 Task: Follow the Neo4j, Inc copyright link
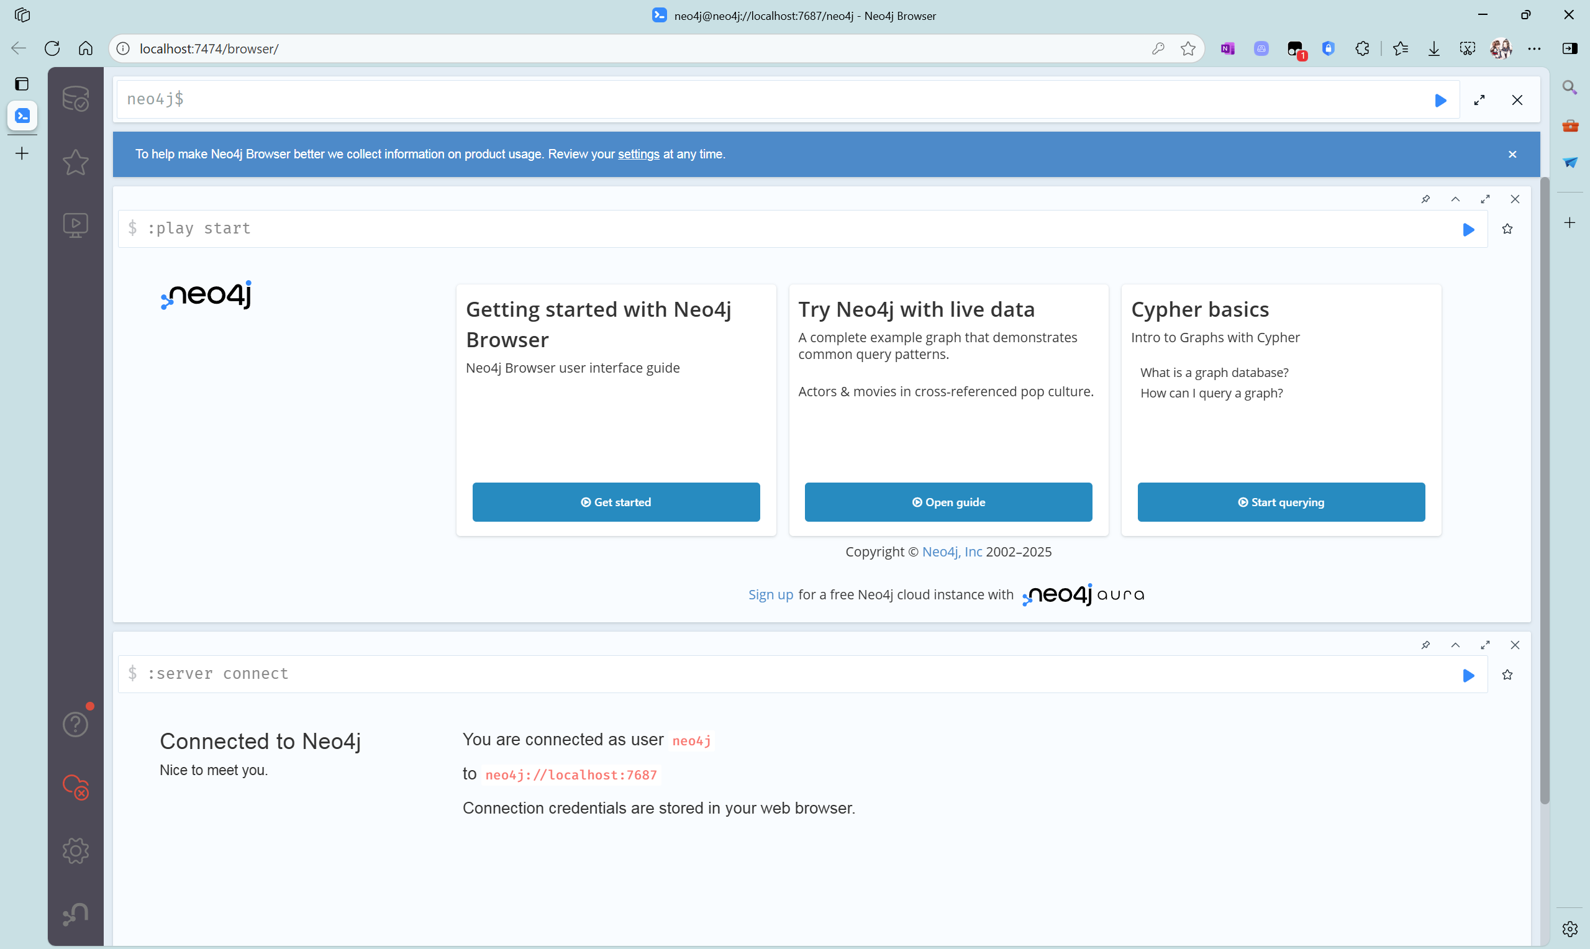tap(952, 552)
